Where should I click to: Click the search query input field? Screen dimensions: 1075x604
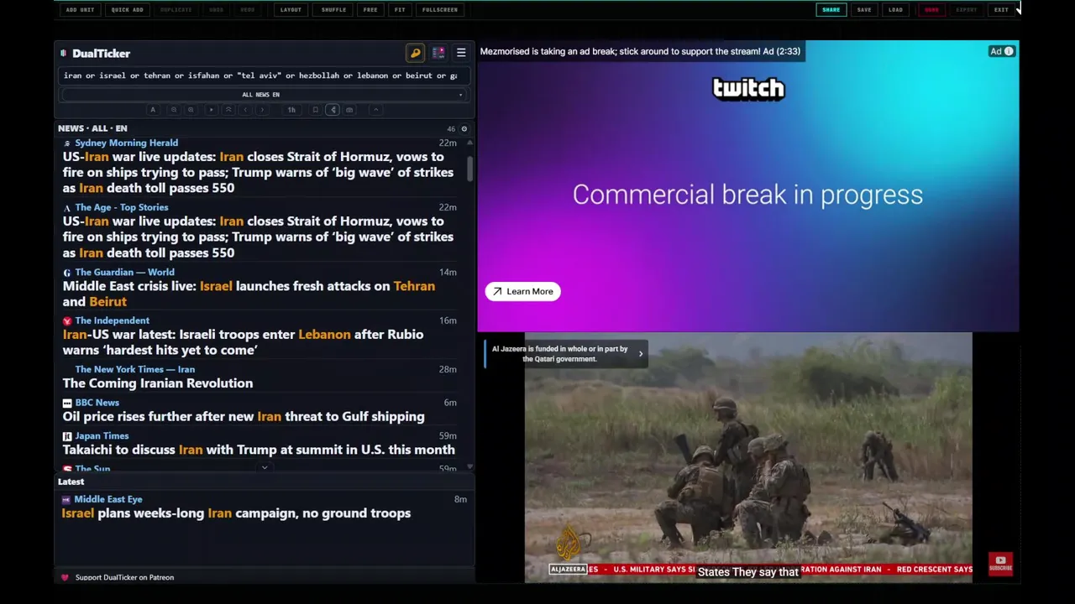coord(264,75)
